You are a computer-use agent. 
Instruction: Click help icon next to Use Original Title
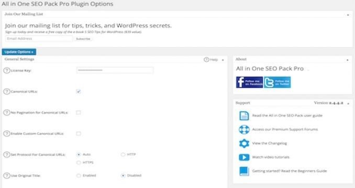[x=7, y=175]
